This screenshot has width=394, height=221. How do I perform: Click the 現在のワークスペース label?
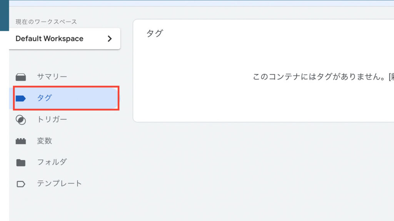(46, 22)
